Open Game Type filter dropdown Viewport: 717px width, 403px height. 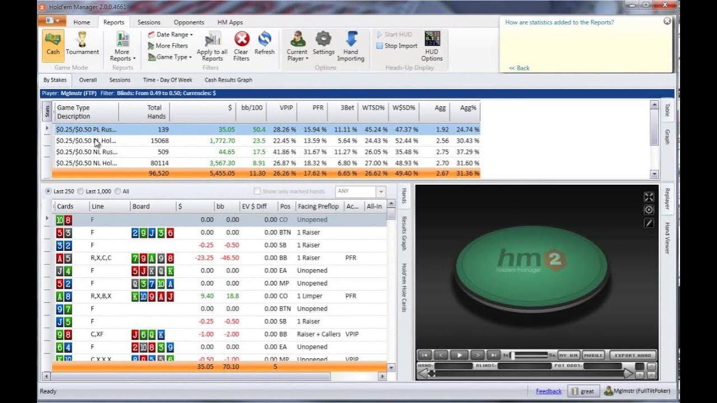click(x=170, y=57)
